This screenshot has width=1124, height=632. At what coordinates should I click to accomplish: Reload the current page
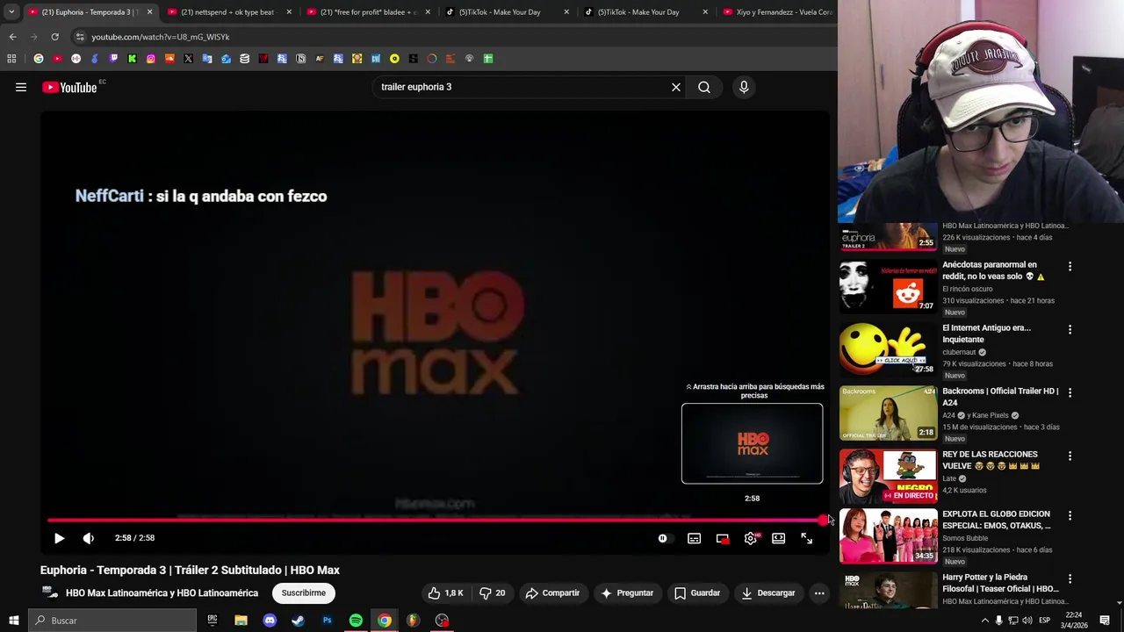54,37
